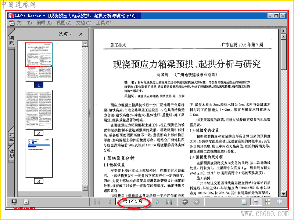Screen dimensions: 294x220
Task: Click next page arrow icon
Action: click(158, 202)
